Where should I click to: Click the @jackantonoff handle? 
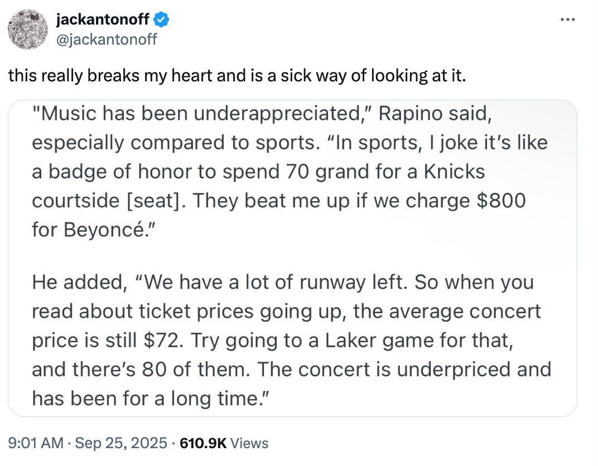(107, 39)
